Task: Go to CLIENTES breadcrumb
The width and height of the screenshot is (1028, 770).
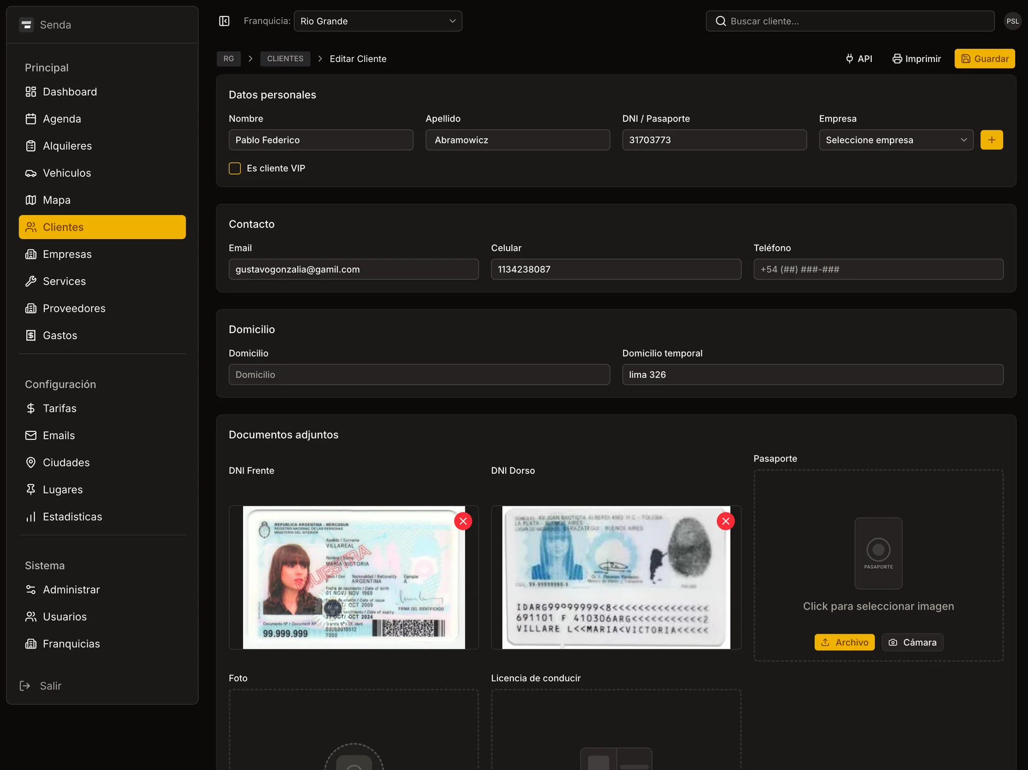Action: [x=285, y=59]
